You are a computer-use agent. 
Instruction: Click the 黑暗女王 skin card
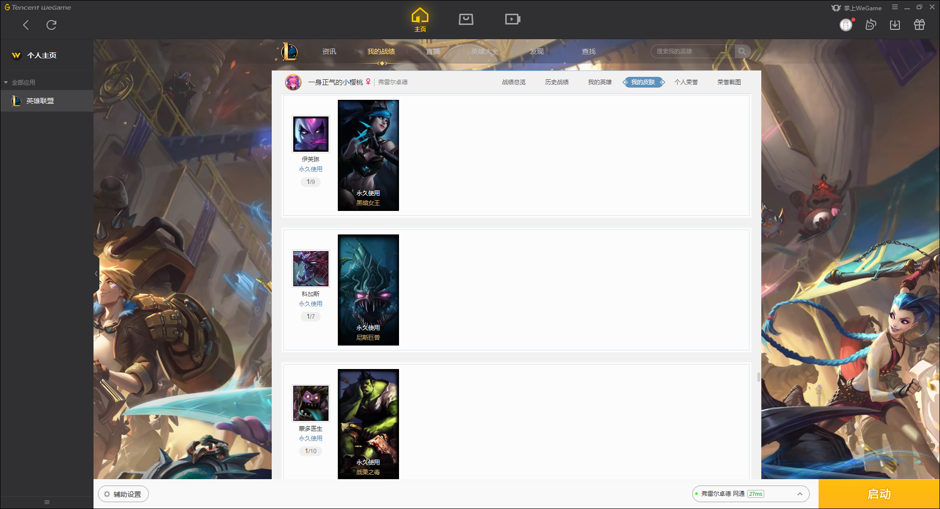pos(368,156)
